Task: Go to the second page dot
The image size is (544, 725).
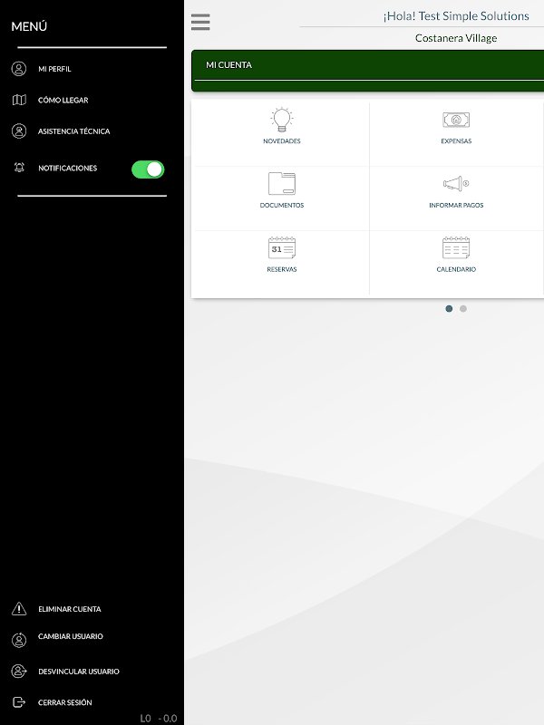Action: [x=463, y=308]
